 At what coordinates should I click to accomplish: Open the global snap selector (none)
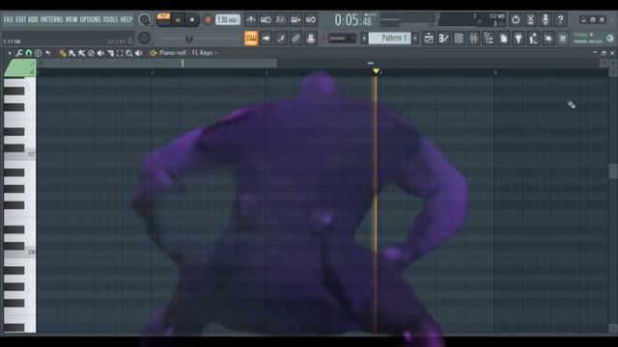pos(341,39)
